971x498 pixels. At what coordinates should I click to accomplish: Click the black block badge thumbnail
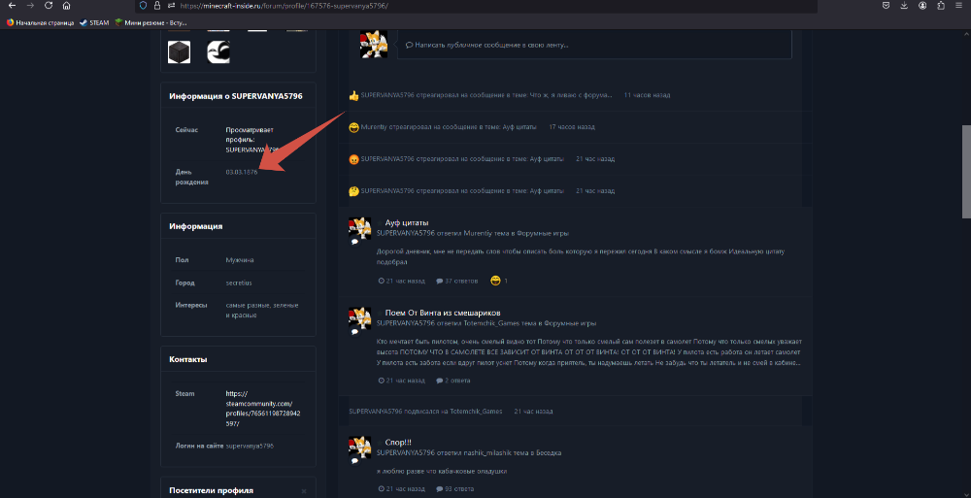coord(179,52)
